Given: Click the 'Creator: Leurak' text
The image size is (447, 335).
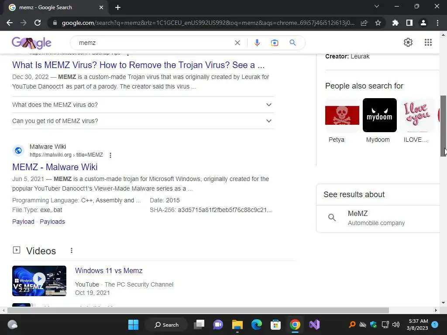Looking at the screenshot, I should click(x=347, y=56).
